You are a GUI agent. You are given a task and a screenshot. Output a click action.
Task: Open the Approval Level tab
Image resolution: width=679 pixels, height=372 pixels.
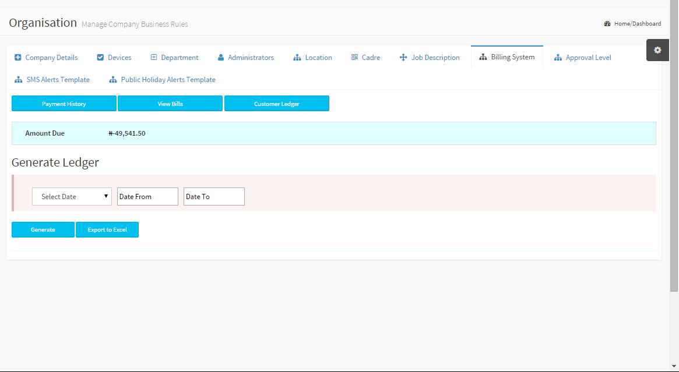pyautogui.click(x=582, y=58)
